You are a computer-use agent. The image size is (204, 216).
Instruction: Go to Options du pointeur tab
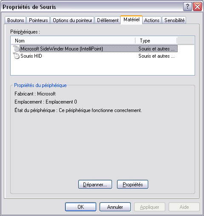click(x=72, y=20)
